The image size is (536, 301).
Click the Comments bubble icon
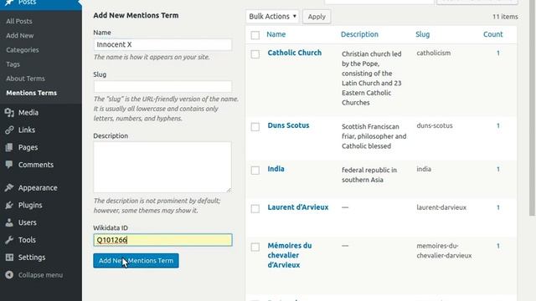point(9,165)
